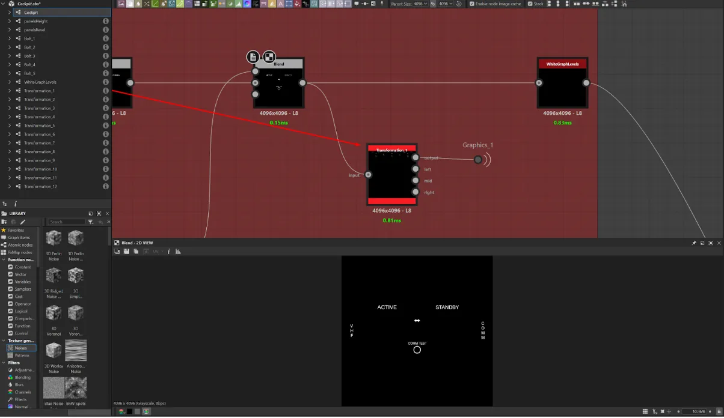This screenshot has width=724, height=418.
Task: Open the Patterns library category
Action: [x=22, y=355]
